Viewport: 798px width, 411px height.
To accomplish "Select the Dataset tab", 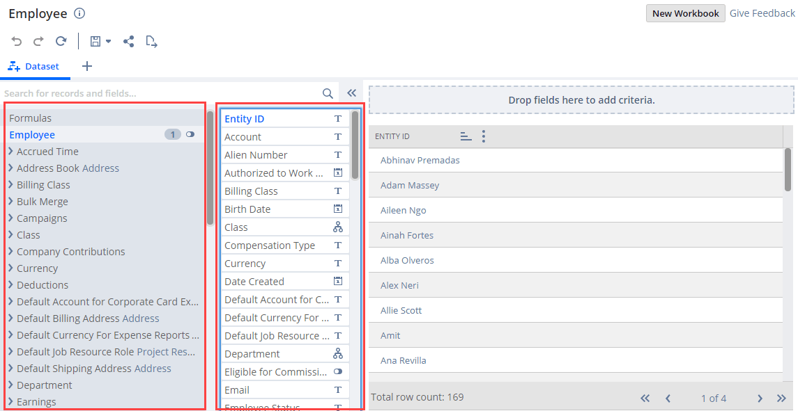I will coord(33,67).
